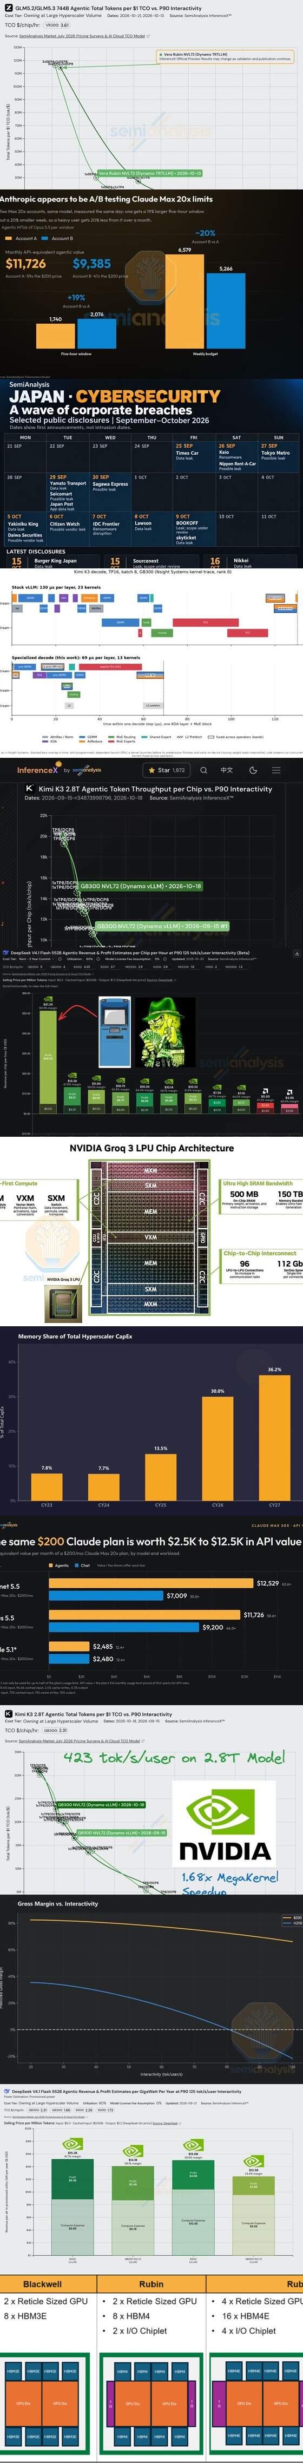Click the 5,266 weekly budget bar
The width and height of the screenshot is (303, 2463).
pos(226,311)
